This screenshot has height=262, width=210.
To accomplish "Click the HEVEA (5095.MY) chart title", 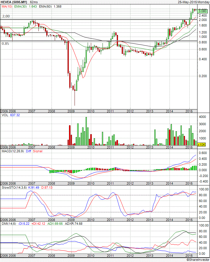I will point(14,2).
